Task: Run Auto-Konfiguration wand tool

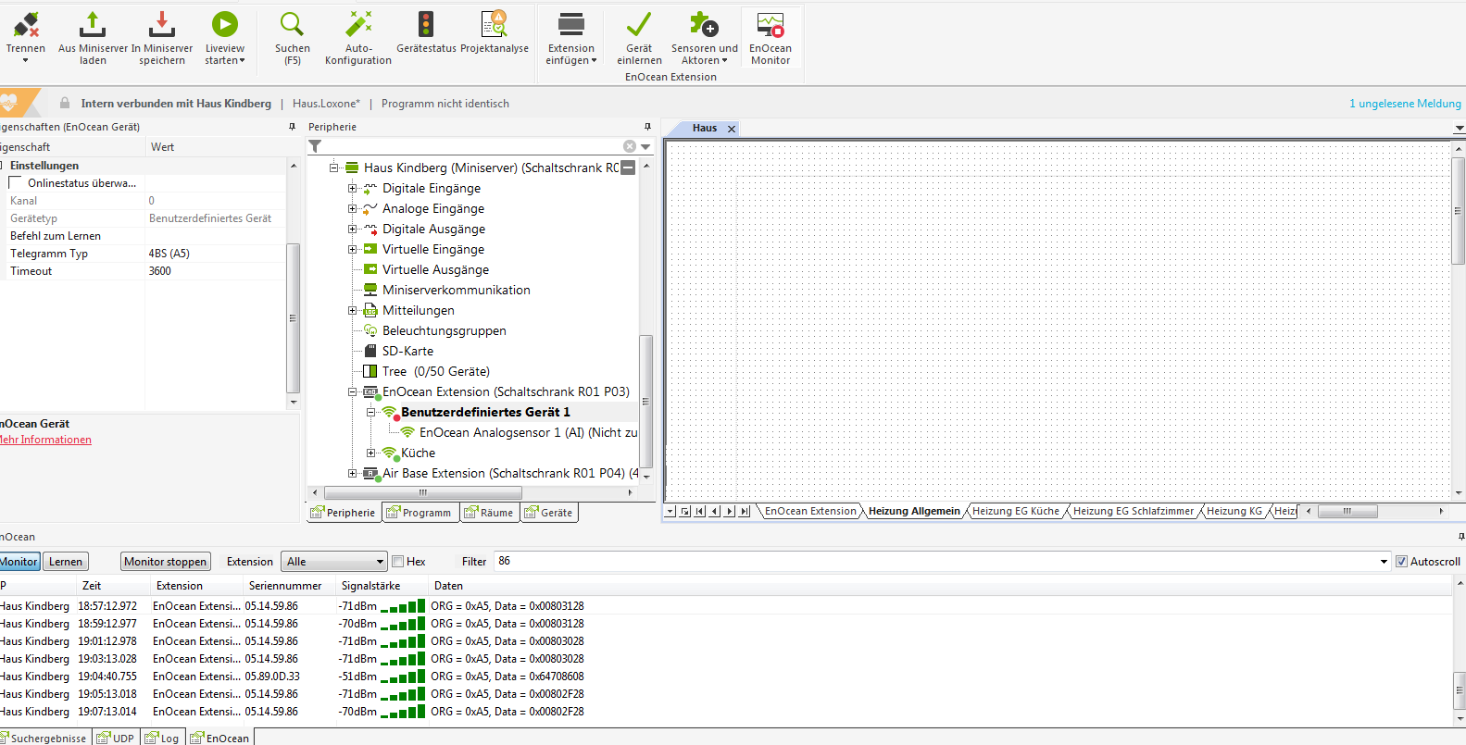Action: pos(358,25)
